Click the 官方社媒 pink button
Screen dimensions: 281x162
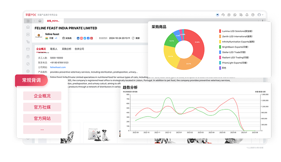42,107
